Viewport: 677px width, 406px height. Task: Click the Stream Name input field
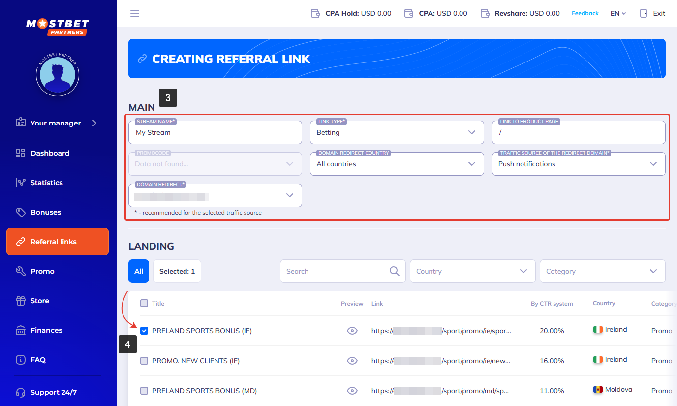[x=215, y=133]
